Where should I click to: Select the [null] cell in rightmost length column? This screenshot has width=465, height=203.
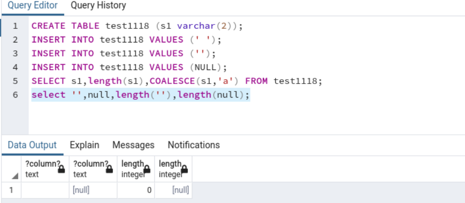(x=173, y=190)
